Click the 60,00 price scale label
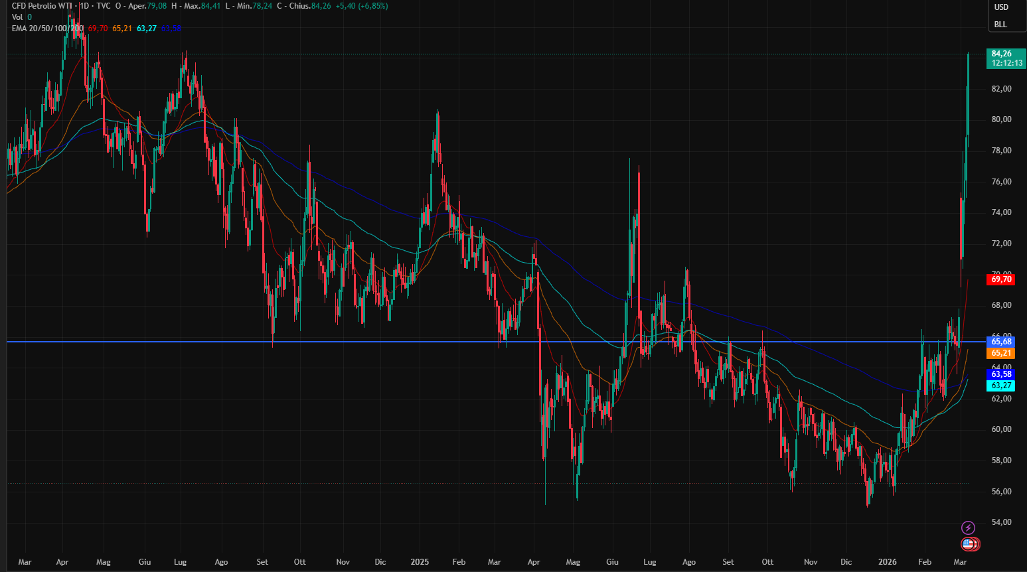Image resolution: width=1027 pixels, height=572 pixels. [1001, 429]
